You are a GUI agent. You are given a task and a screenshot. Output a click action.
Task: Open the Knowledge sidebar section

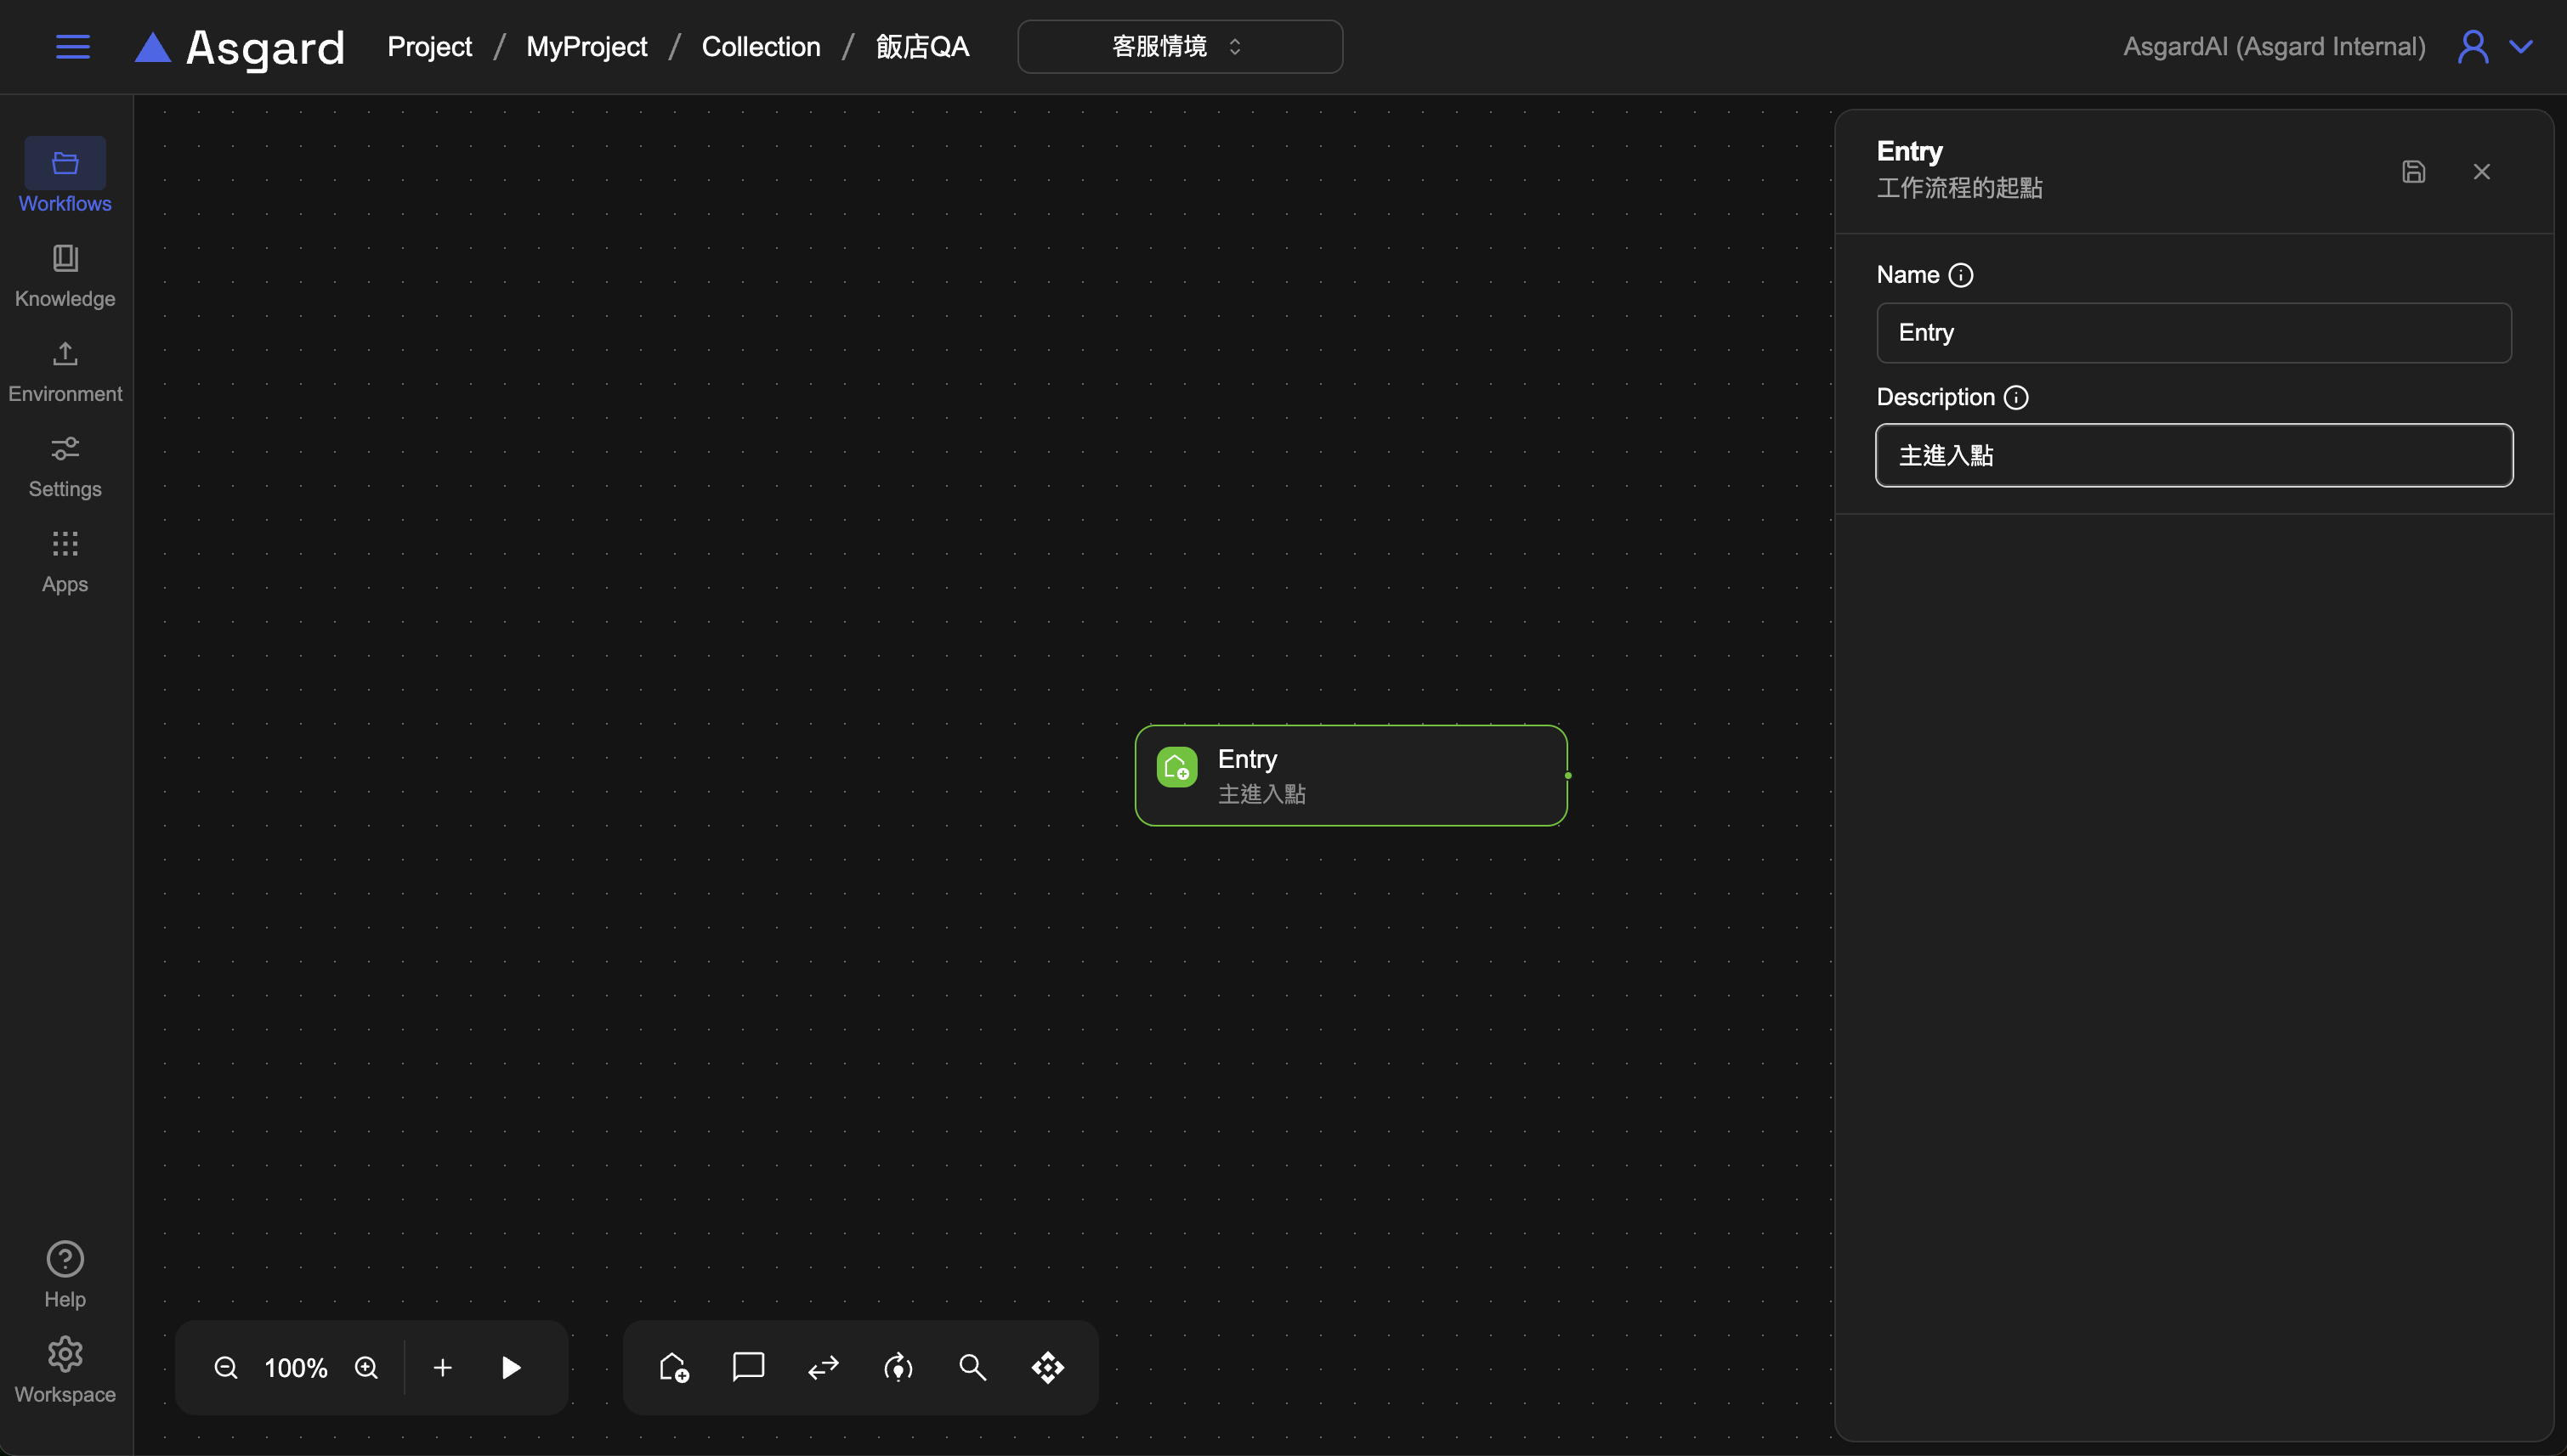[x=65, y=275]
